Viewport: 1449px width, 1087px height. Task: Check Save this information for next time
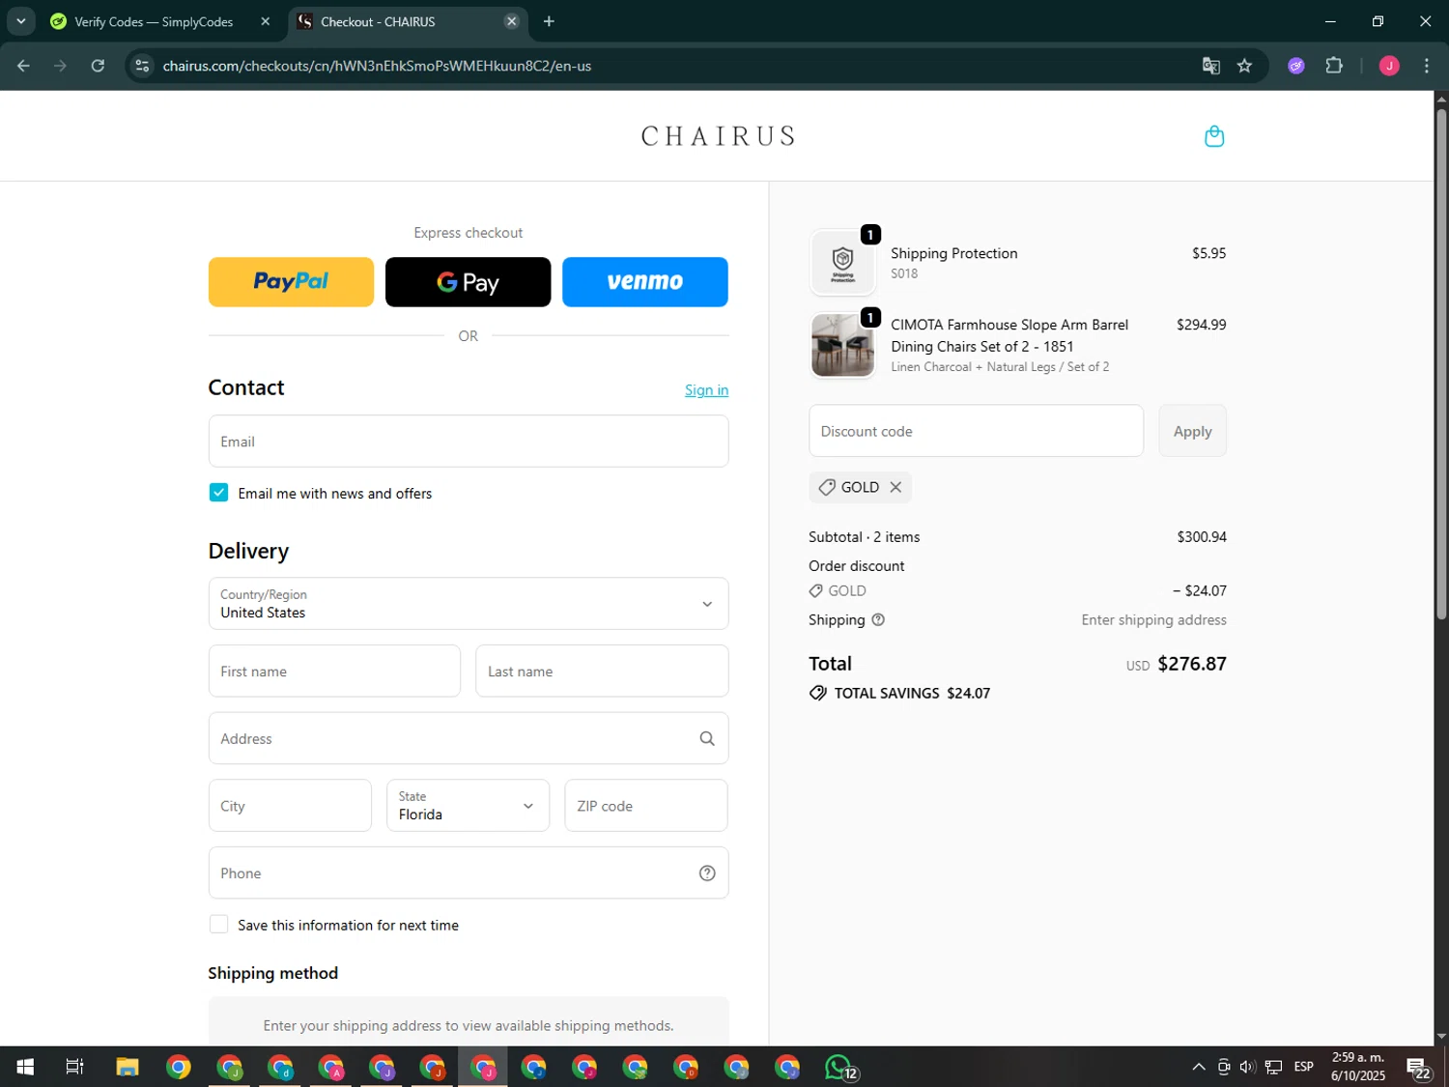[x=219, y=925]
